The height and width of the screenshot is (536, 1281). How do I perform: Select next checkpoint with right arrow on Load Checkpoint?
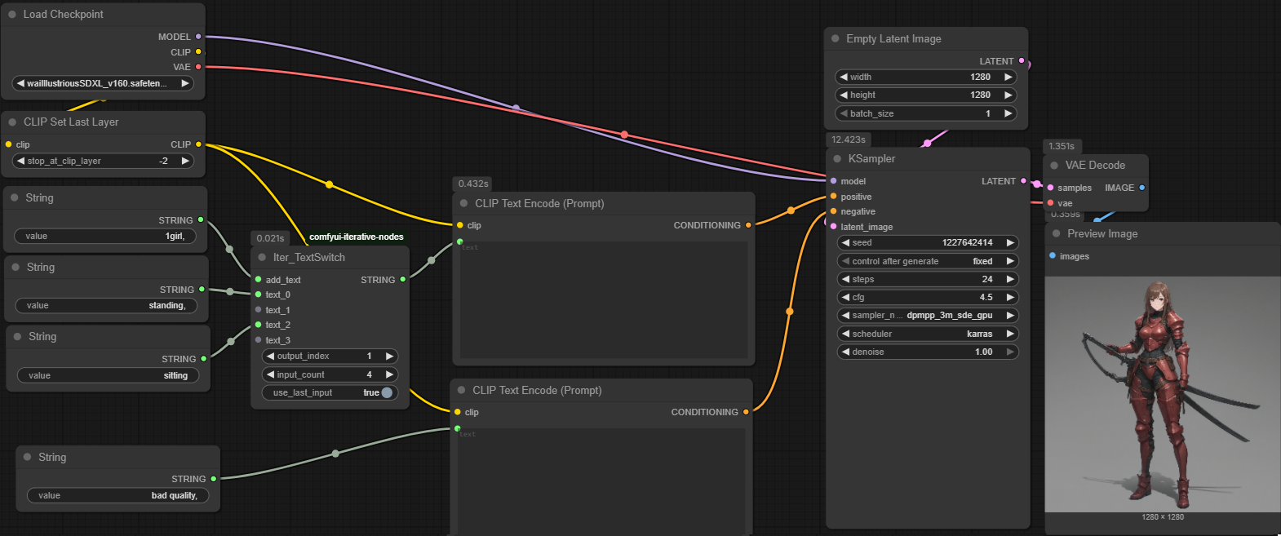click(x=185, y=83)
